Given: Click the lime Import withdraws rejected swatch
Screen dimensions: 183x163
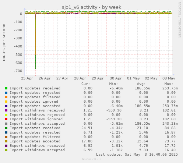Looking at the screenshot, I should [6, 115].
